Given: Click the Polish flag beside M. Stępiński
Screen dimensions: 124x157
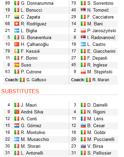Looking at the screenshot, I should click(83, 72).
